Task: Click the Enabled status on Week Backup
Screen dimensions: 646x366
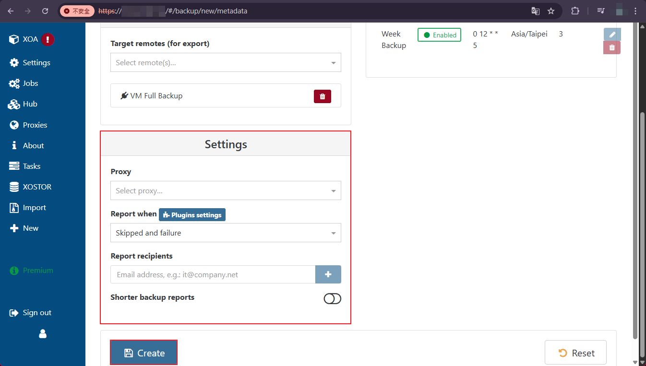Action: 439,35
